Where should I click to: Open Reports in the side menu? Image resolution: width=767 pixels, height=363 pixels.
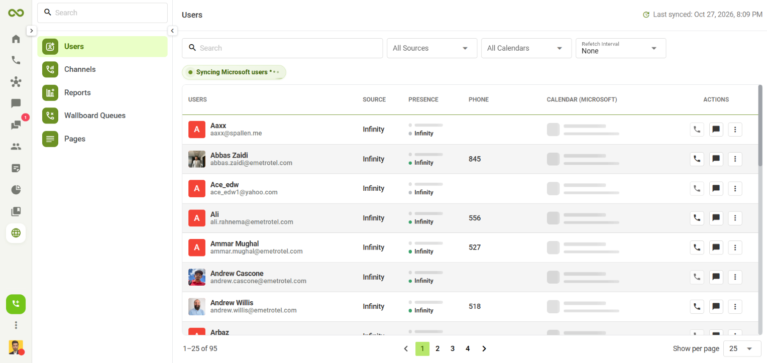tap(102, 93)
